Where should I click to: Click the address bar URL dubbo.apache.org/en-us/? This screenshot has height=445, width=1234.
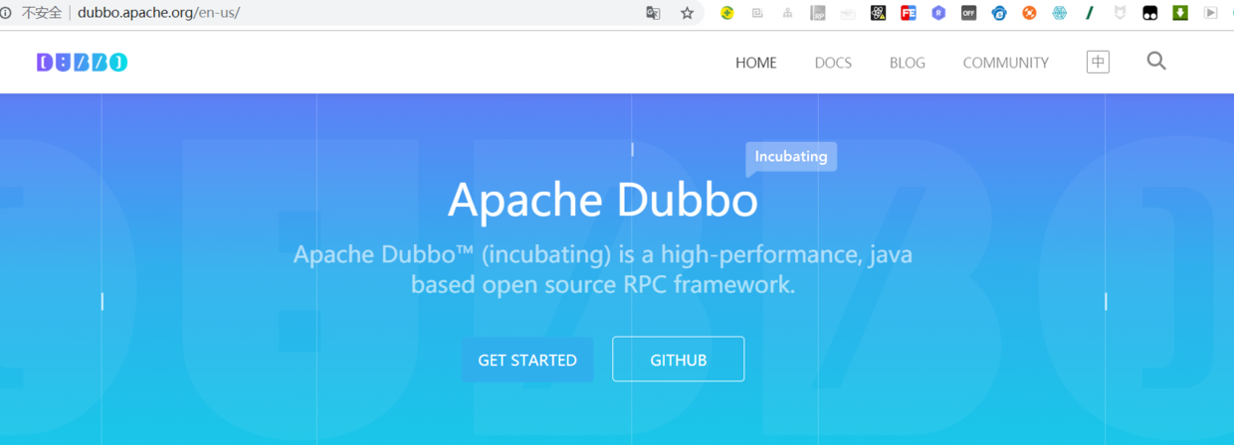click(159, 13)
